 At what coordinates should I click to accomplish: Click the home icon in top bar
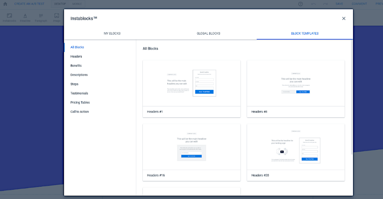click(x=5, y=4)
